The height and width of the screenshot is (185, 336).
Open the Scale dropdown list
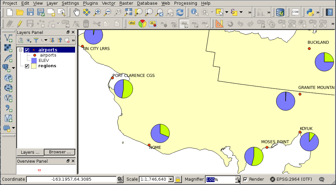171,179
